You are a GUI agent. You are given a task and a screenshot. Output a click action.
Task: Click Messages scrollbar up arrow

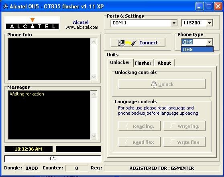pos(94,94)
